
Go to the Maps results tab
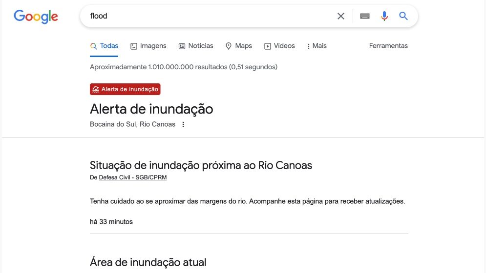click(238, 46)
